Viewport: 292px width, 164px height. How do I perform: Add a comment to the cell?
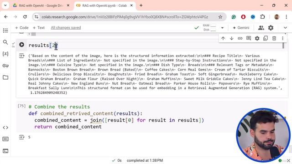point(249,38)
